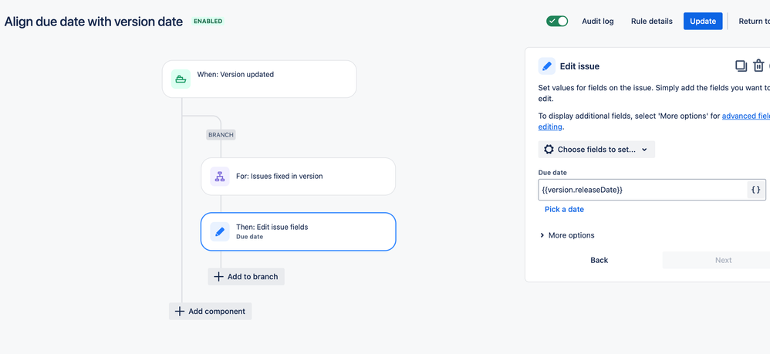Click the Pick a date link
This screenshot has width=770, height=354.
click(x=564, y=209)
